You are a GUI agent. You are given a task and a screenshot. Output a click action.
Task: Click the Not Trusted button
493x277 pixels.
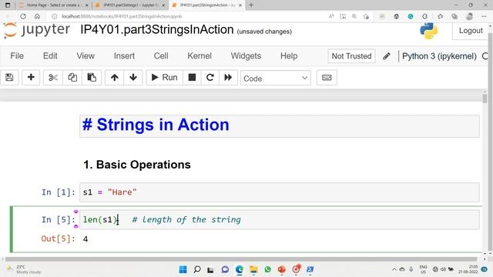[351, 56]
